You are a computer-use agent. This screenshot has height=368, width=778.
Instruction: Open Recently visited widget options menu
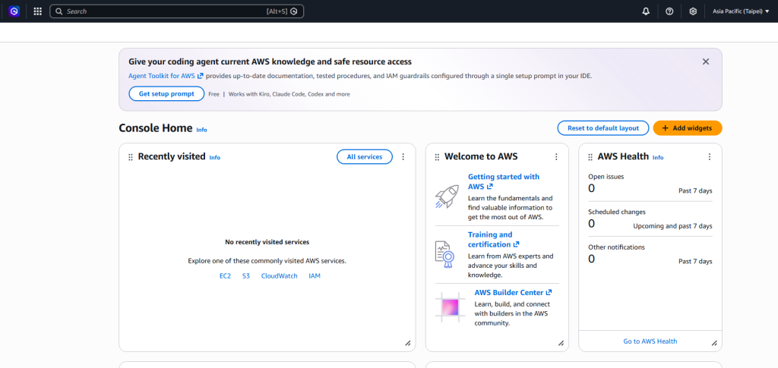pos(403,156)
